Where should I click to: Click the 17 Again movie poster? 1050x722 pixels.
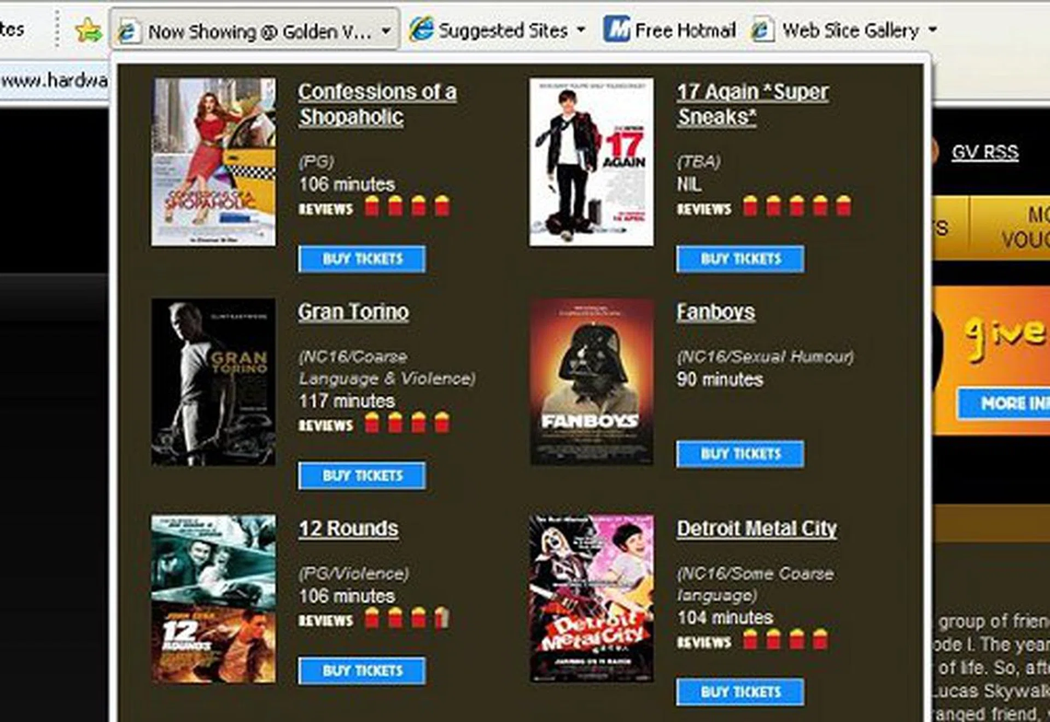point(591,162)
